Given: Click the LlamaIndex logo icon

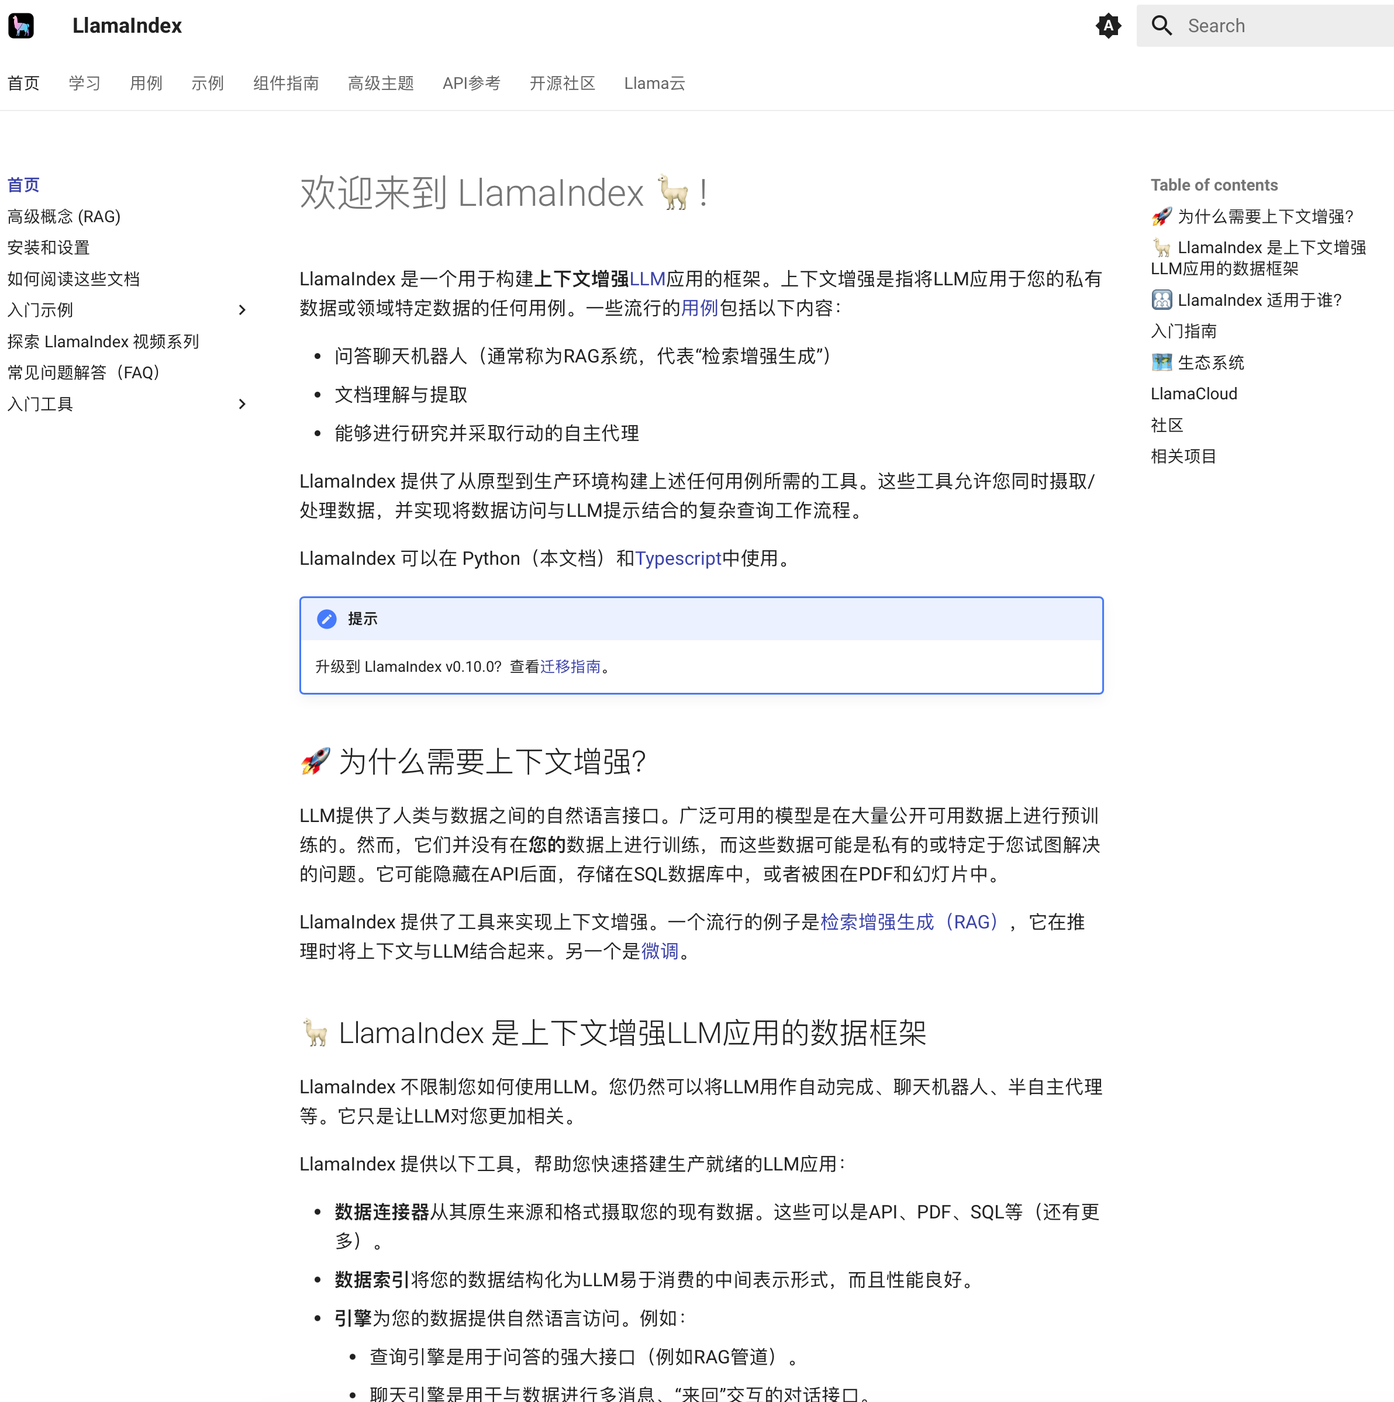Looking at the screenshot, I should [21, 25].
